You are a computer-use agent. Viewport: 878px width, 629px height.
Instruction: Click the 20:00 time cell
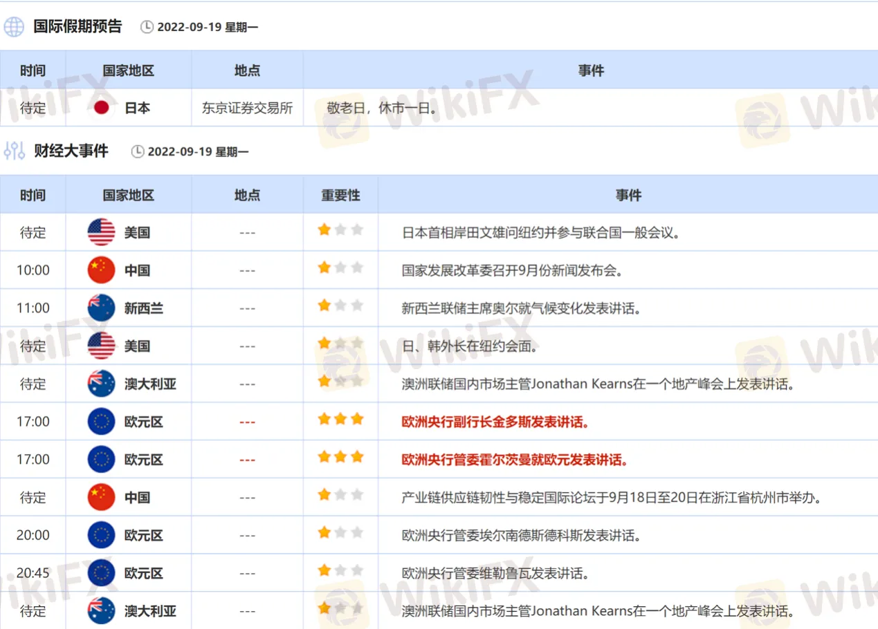click(33, 535)
